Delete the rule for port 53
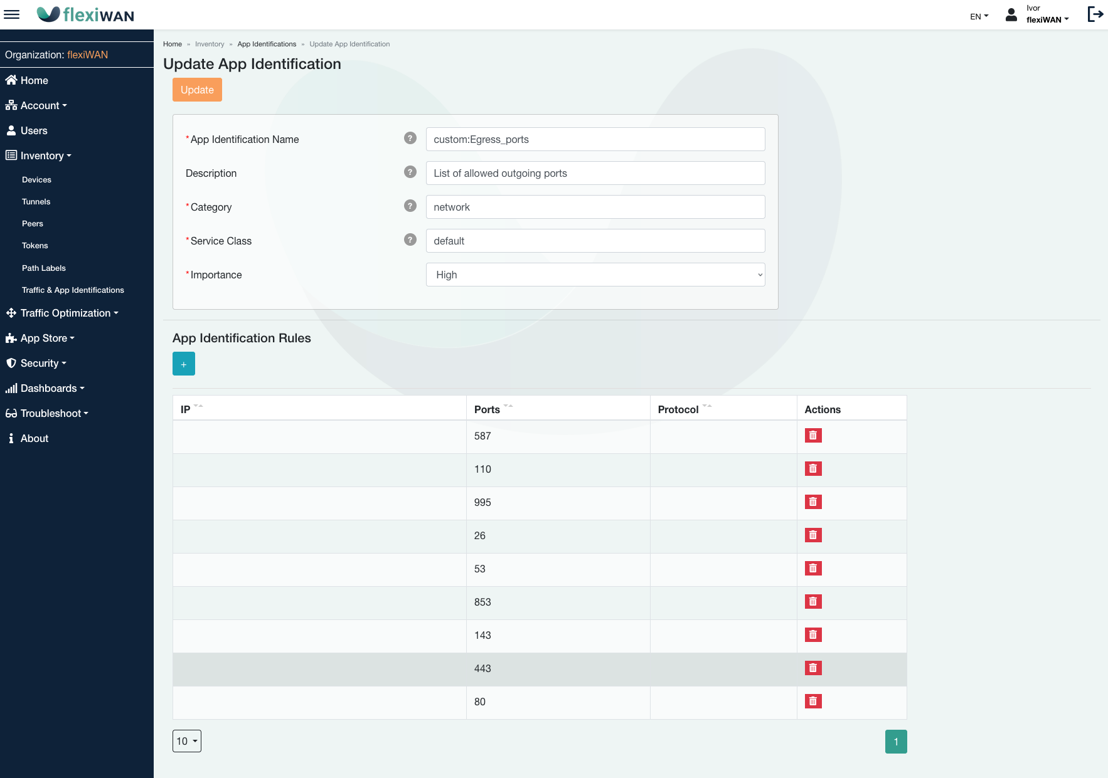This screenshot has width=1108, height=778. pos(813,568)
